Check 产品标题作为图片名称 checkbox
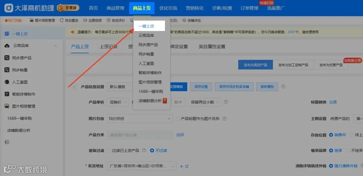 (178, 119)
